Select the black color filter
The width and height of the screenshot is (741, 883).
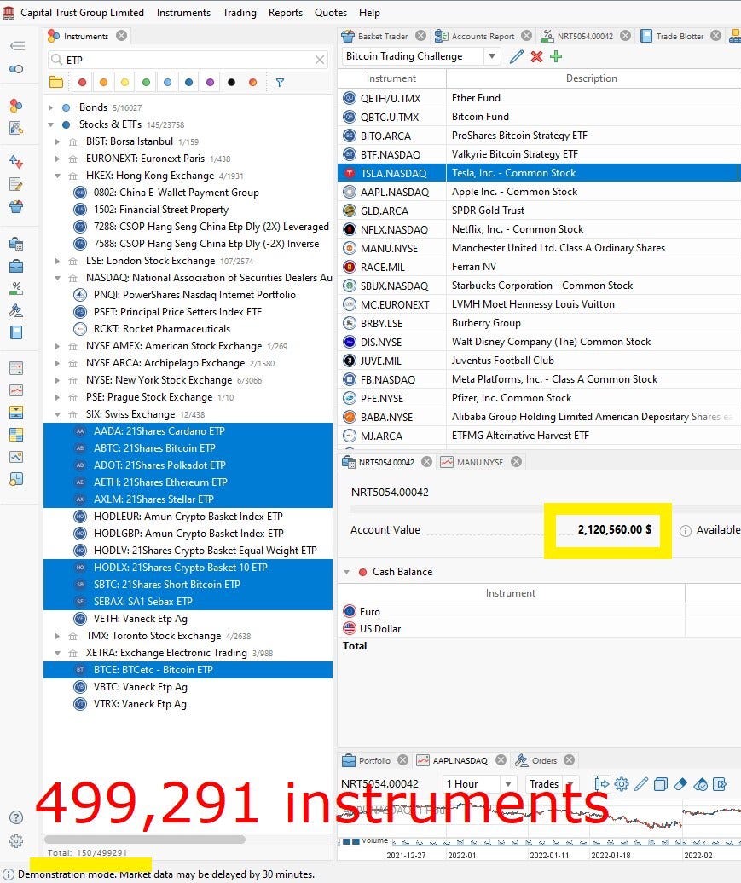[x=231, y=82]
